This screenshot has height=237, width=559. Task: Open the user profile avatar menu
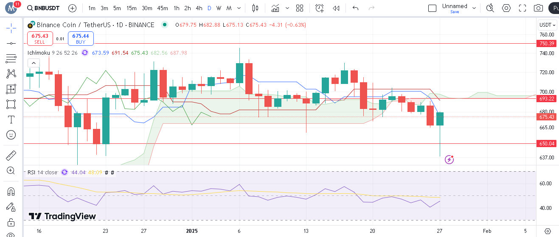coord(11,8)
